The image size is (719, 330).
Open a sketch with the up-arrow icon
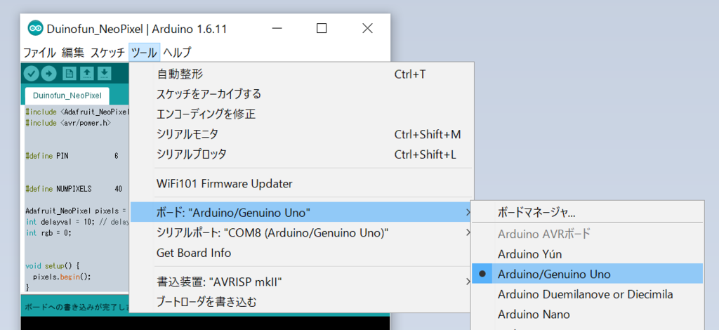(87, 73)
